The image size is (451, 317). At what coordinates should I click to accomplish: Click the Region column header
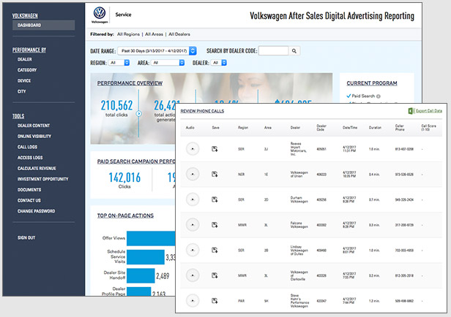tap(243, 128)
